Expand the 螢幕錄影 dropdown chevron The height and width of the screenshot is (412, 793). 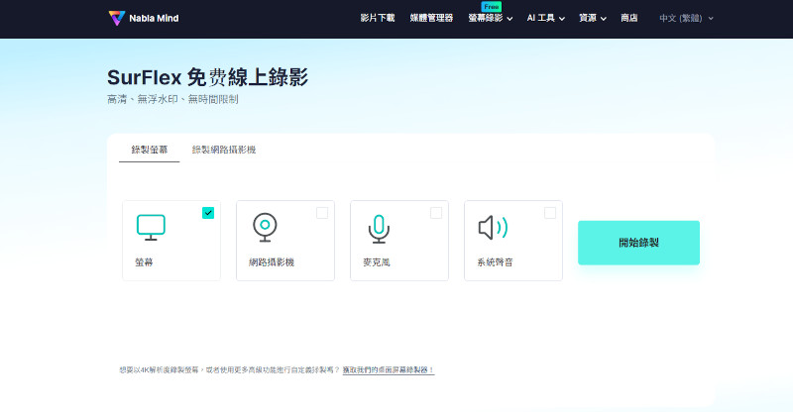(510, 19)
